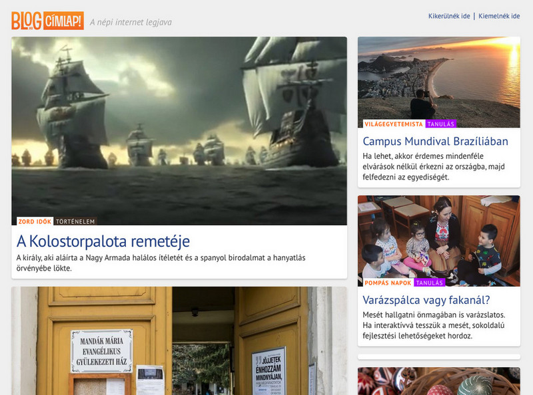Click the tagline 'A népi internet legjava'

click(131, 22)
